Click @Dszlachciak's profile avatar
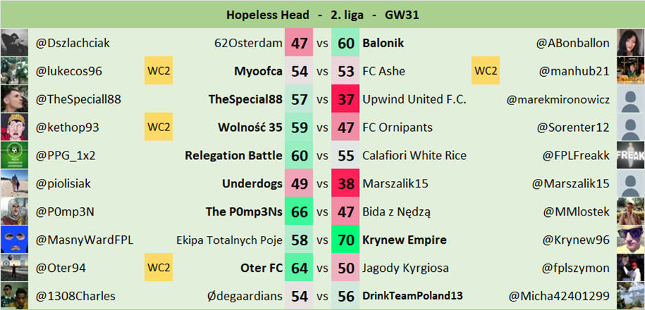Screen dimensions: 645x310 pyautogui.click(x=14, y=42)
